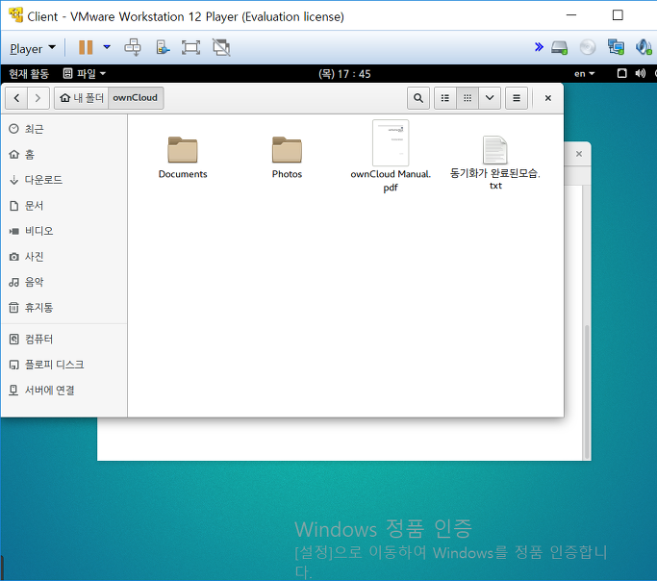
Task: Open view options dropdown arrow
Action: pos(490,98)
